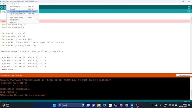This screenshot has width=192, height=108.
Task: Click the Verify checkmark toolbar icon
Action: coord(1,7)
